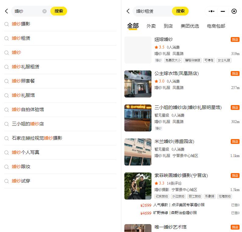
Task: Tap search icon beside 婚纱照套餐 suggestion
Action: click(x=6, y=81)
